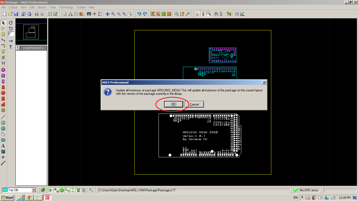
Task: Click the Ratsnest mode icon
Action: tap(3, 57)
